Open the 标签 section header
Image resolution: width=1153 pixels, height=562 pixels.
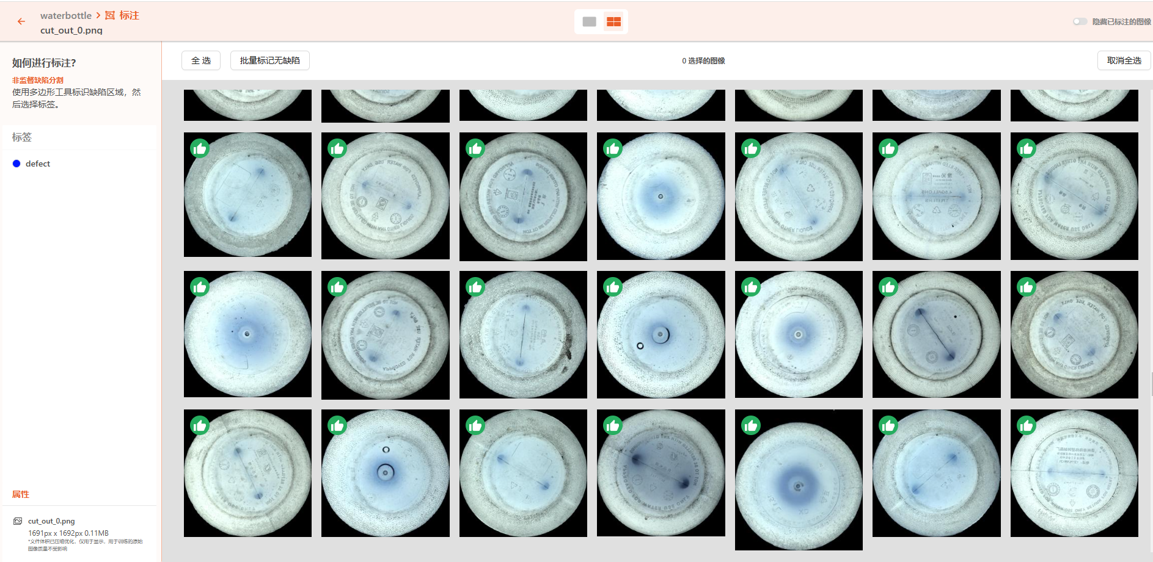point(22,137)
